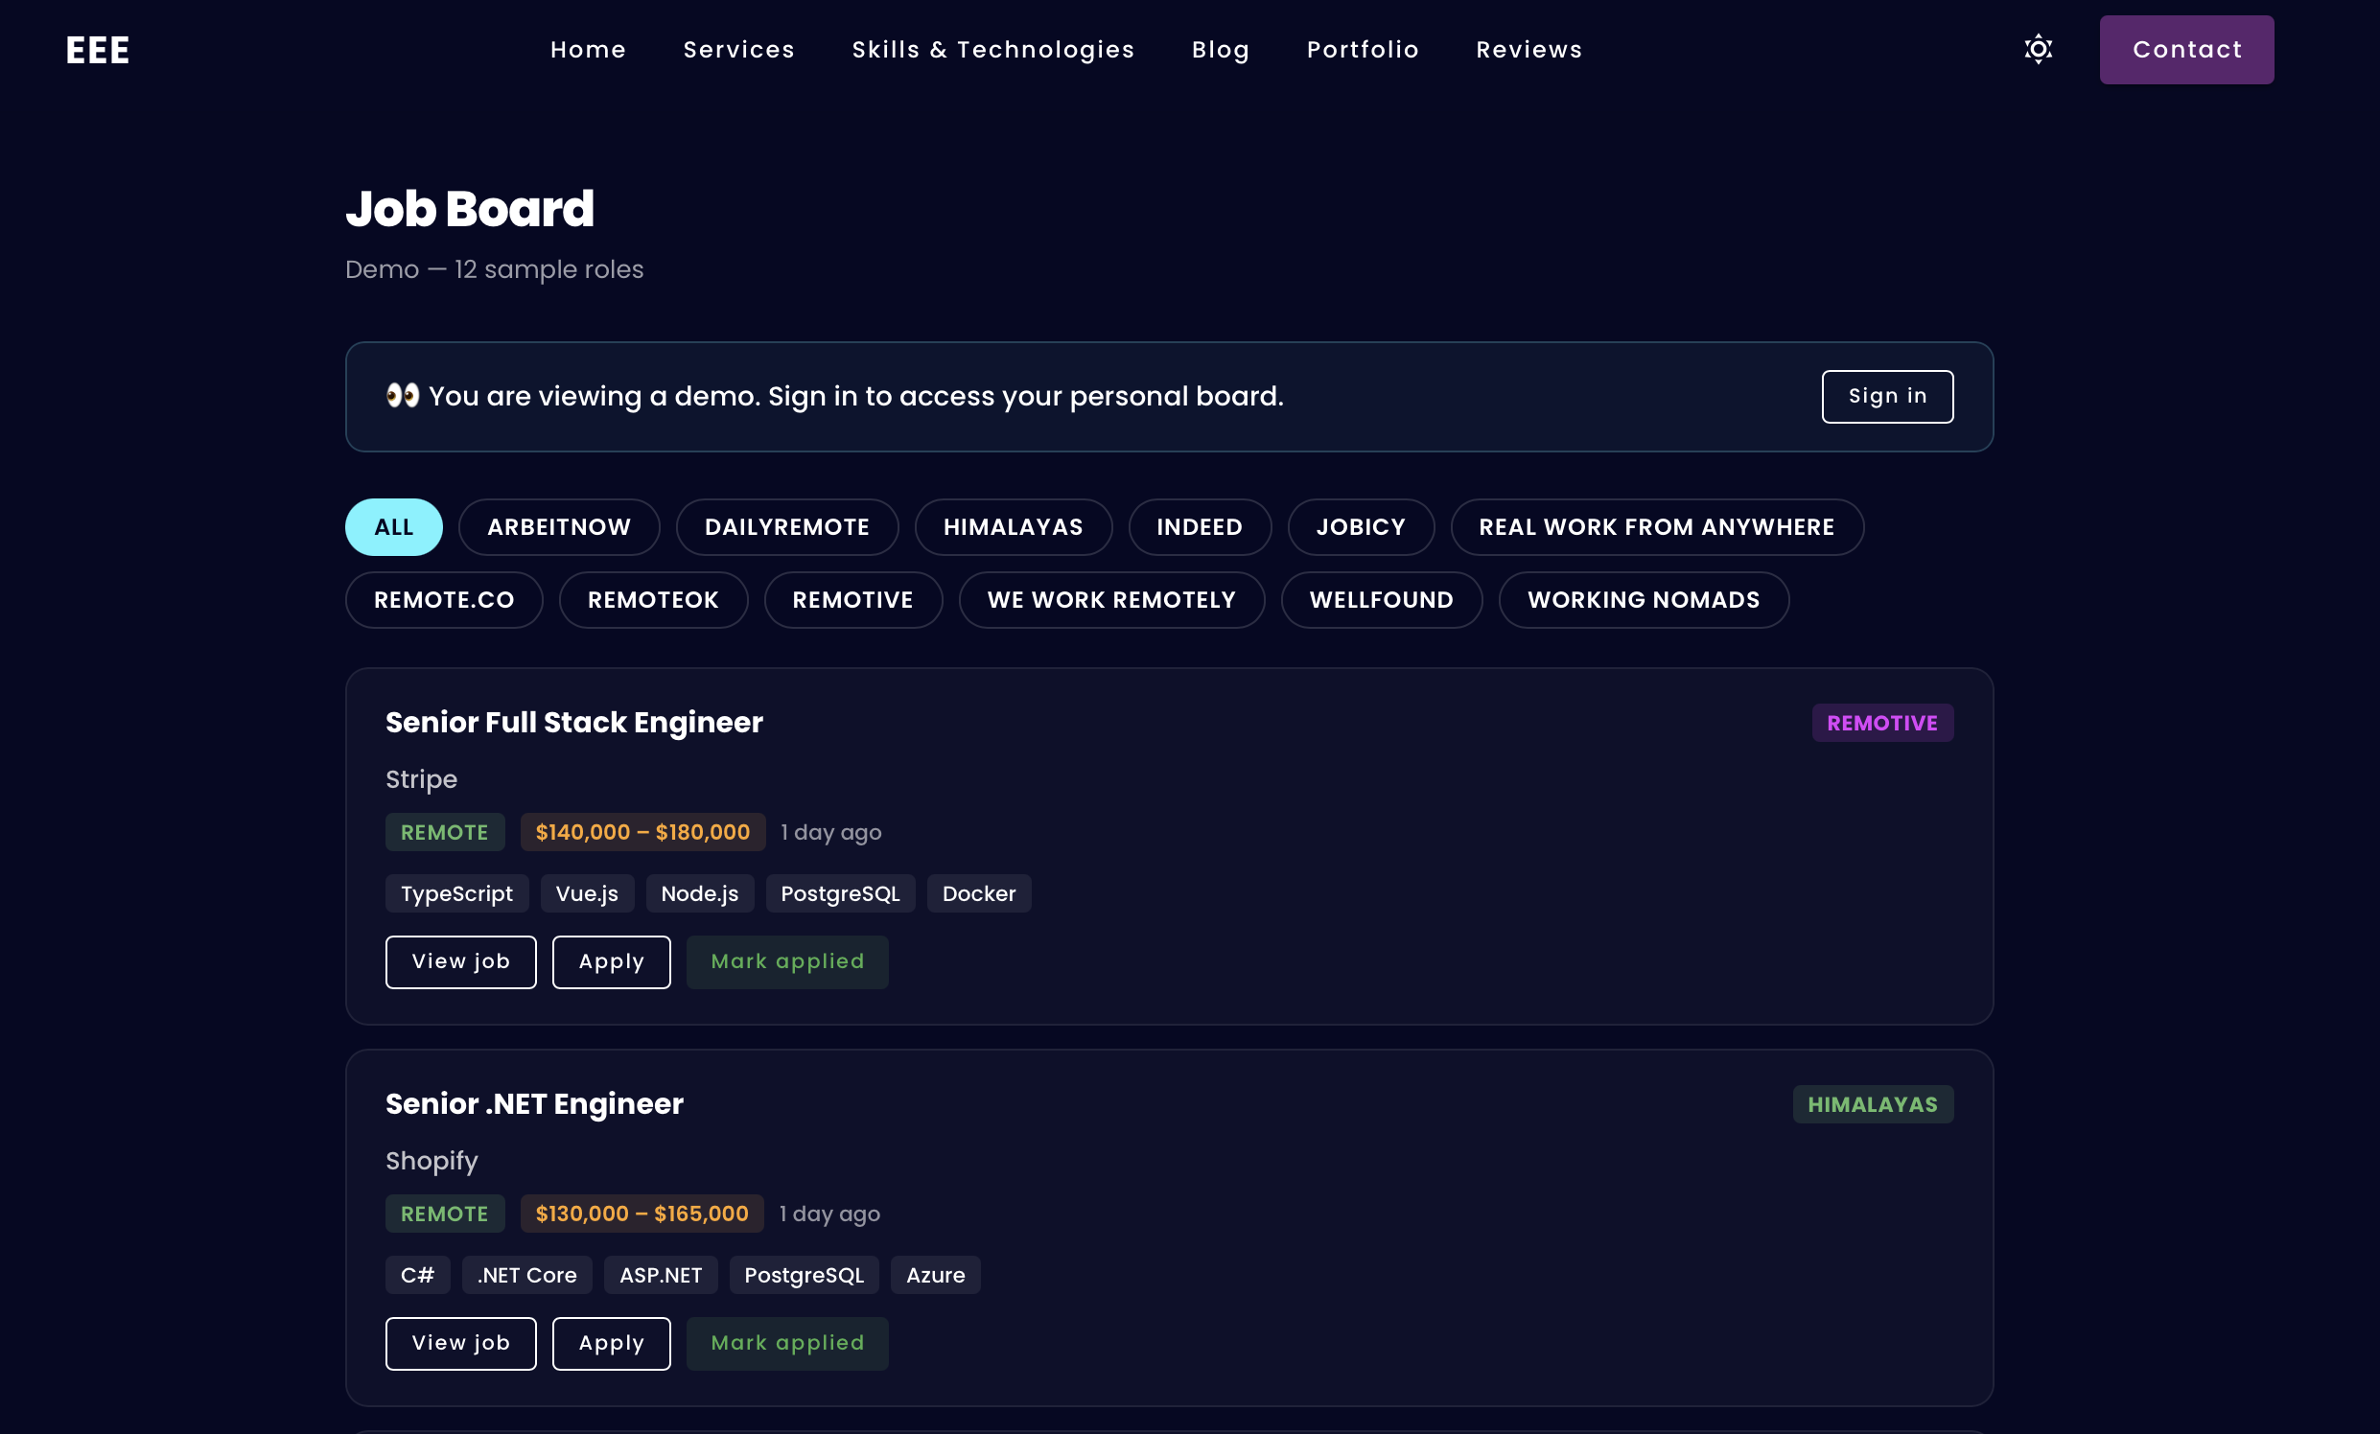
Task: Open the Blog nav link
Action: click(1220, 50)
